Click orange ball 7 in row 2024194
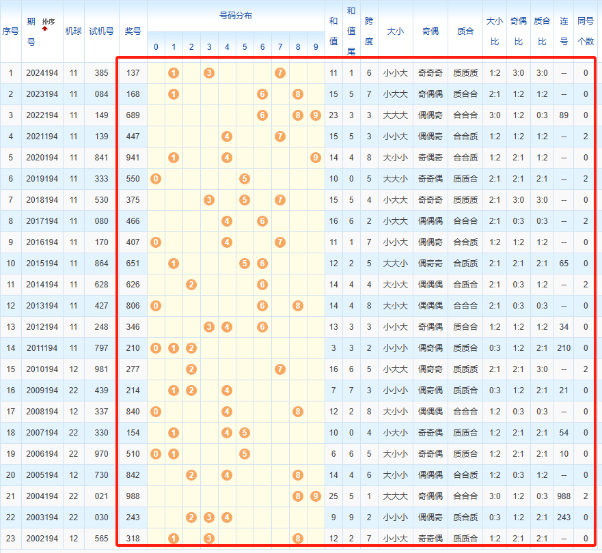Screen dimensions: 602x553 [280, 73]
